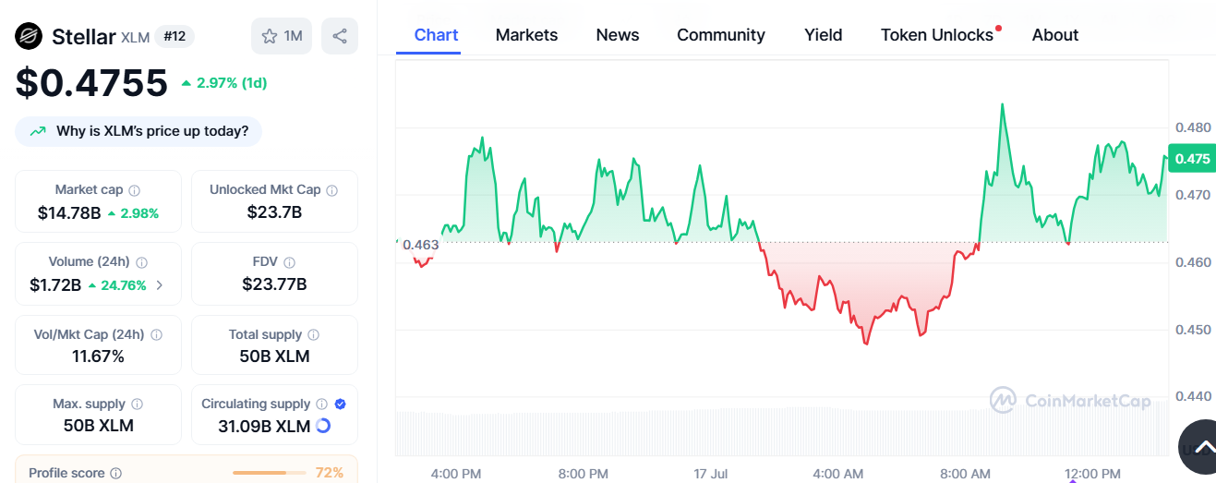Click the 2.97% (1d) change indicator
Screen dimensions: 1216x483
coord(224,83)
